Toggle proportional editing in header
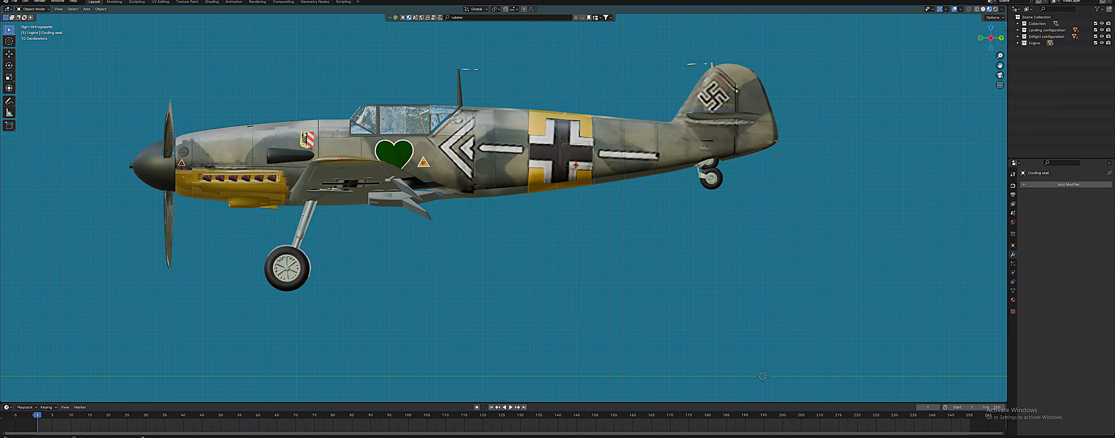The width and height of the screenshot is (1115, 438). coord(524,9)
